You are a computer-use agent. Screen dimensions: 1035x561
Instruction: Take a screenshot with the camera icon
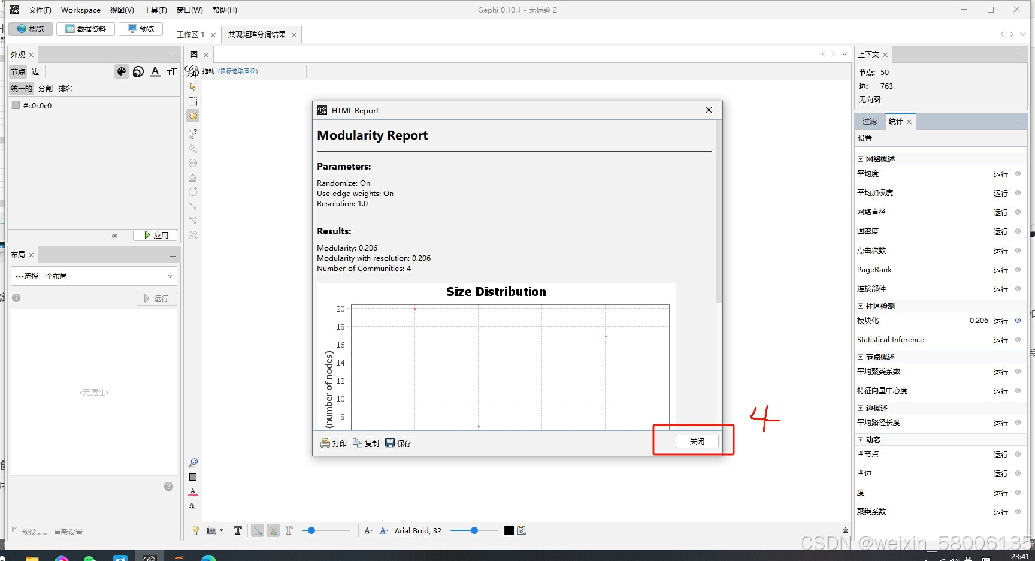(x=211, y=530)
